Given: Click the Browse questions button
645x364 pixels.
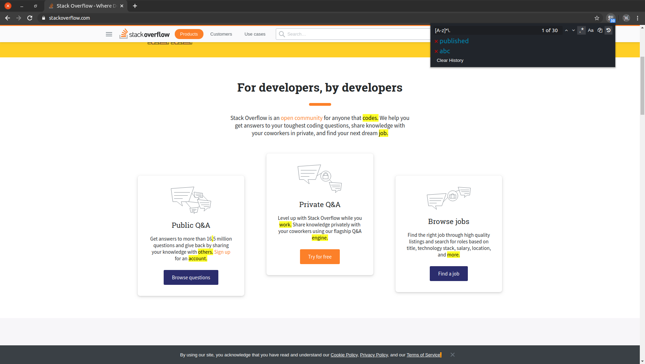Looking at the screenshot, I should [191, 278].
